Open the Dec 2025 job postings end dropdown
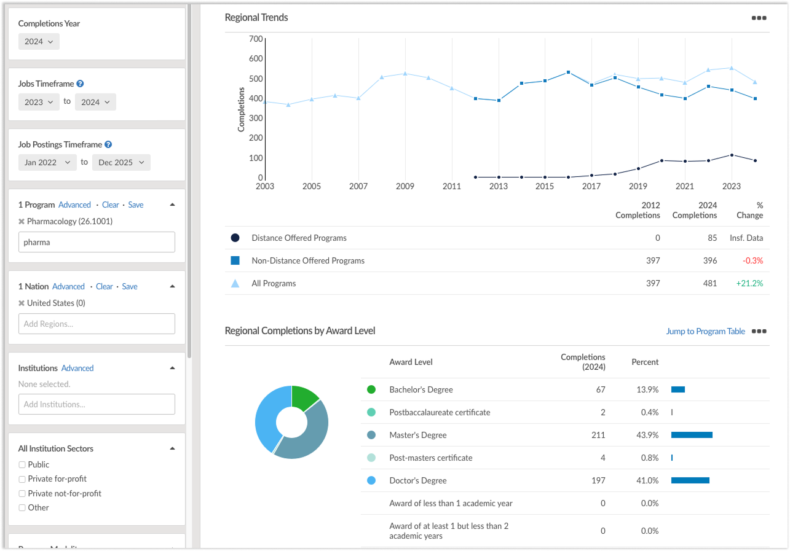The image size is (790, 551). 121,162
